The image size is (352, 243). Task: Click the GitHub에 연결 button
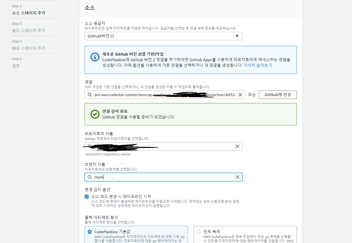tap(278, 95)
